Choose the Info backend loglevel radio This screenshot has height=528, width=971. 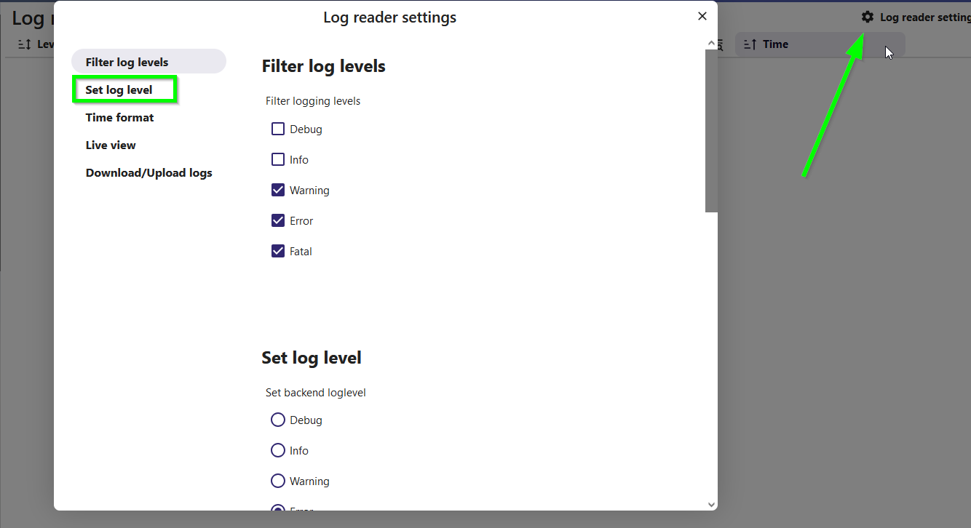point(278,451)
